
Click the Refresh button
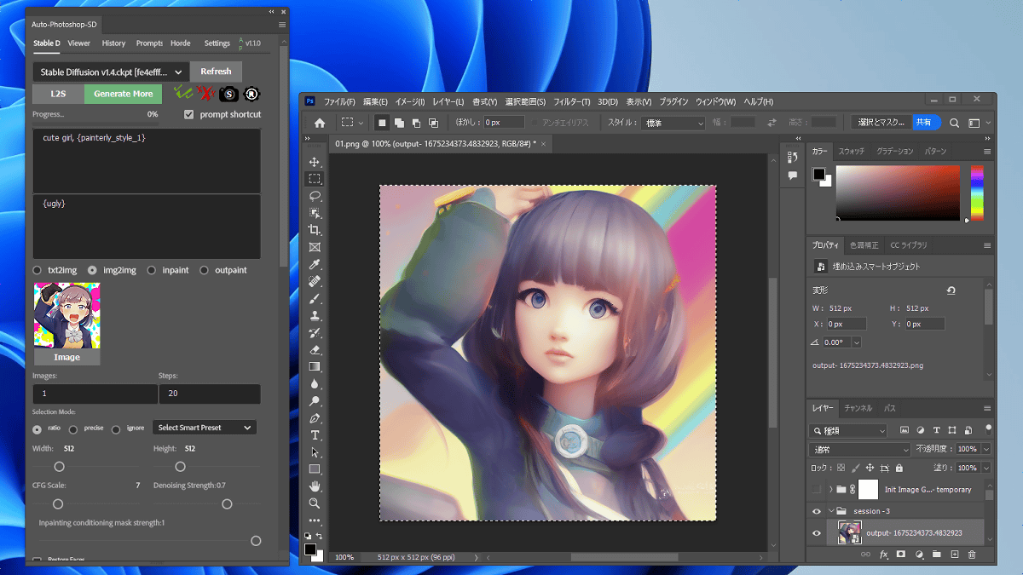coord(216,72)
